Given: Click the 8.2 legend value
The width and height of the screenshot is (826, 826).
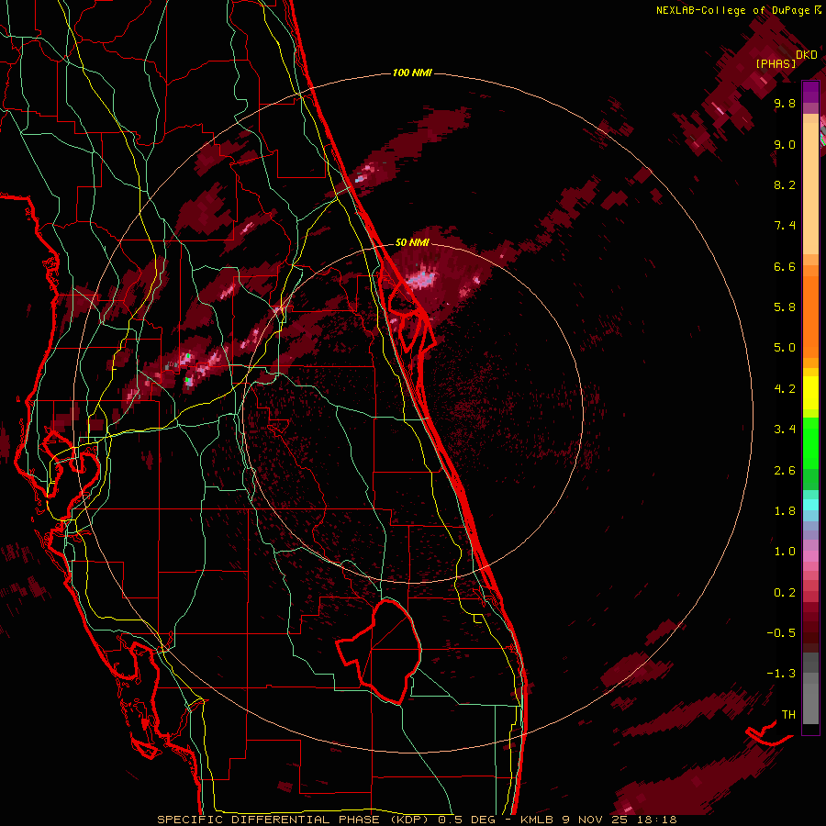Looking at the screenshot, I should coord(785,184).
